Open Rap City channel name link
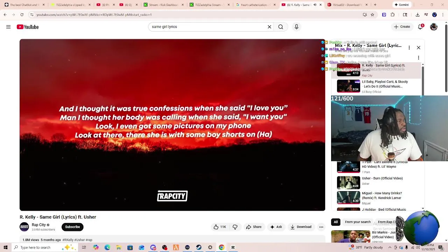Screen dimensions: 448x252 pos(39,225)
